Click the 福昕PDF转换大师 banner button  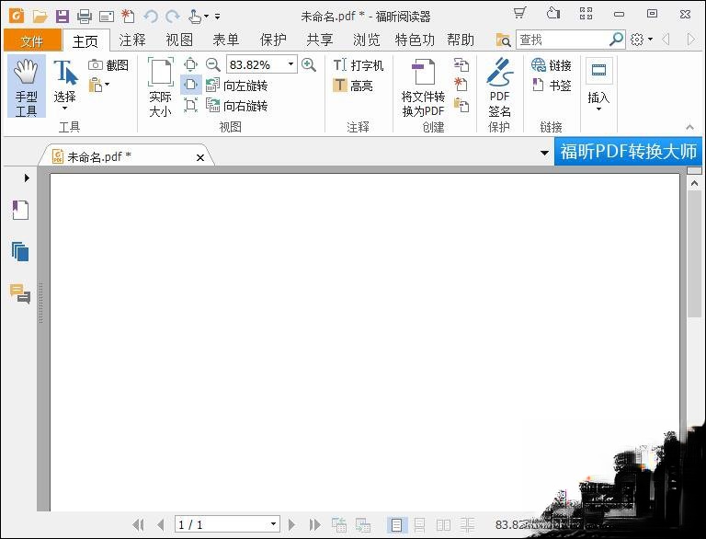[x=628, y=152]
